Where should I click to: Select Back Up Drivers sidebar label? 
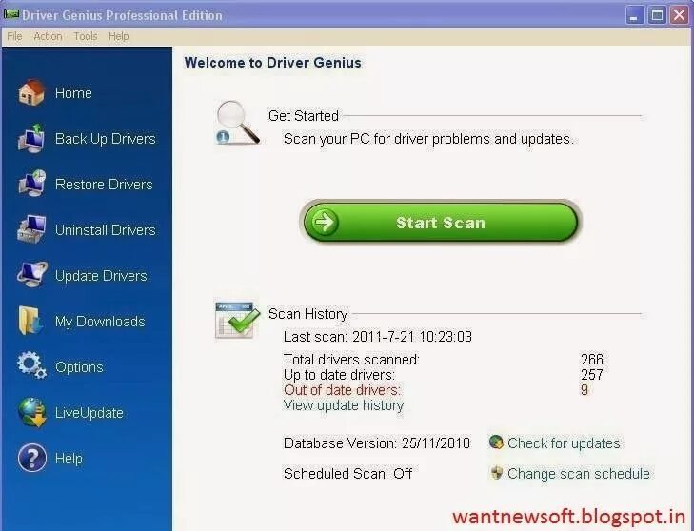(x=106, y=139)
